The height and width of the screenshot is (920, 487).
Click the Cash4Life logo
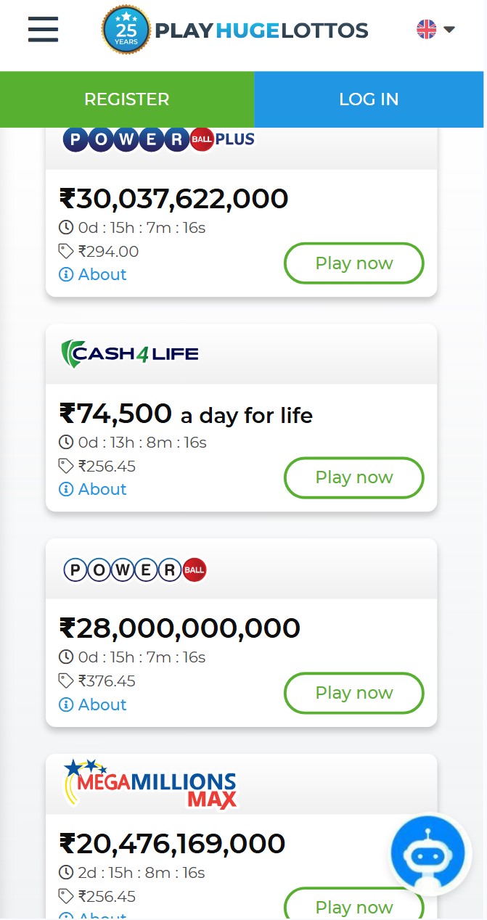click(130, 354)
